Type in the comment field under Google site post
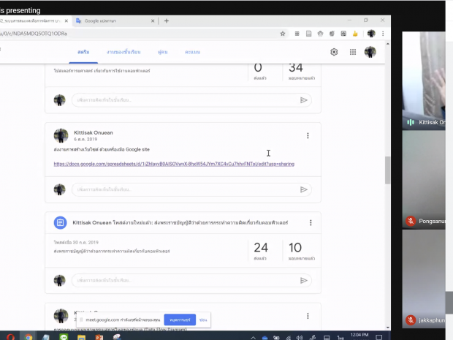Image resolution: width=453 pixels, height=340 pixels. coord(183,189)
